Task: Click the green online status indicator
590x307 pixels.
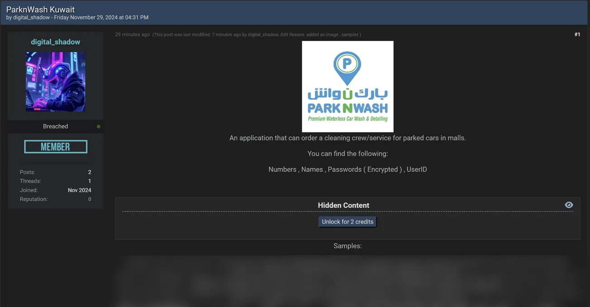Action: tap(99, 126)
